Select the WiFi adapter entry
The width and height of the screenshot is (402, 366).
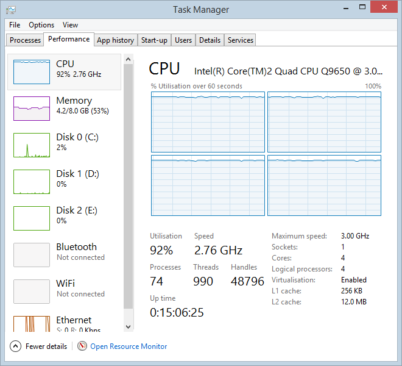pos(32,292)
